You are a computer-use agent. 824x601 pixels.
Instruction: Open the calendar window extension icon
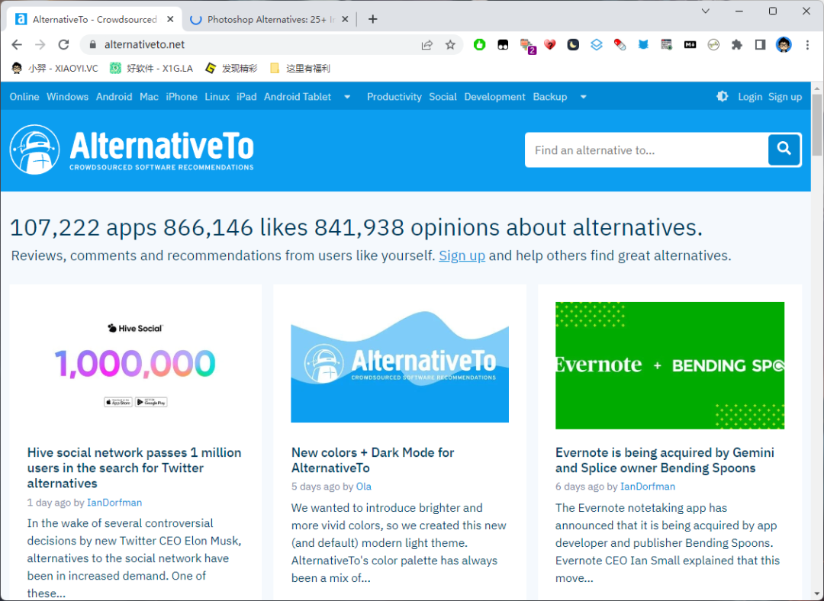click(667, 45)
